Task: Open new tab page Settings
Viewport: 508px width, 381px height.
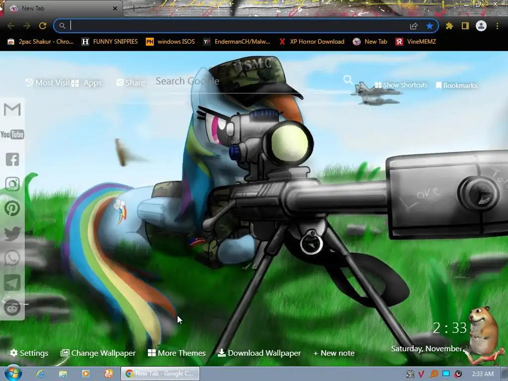Action: coord(29,353)
